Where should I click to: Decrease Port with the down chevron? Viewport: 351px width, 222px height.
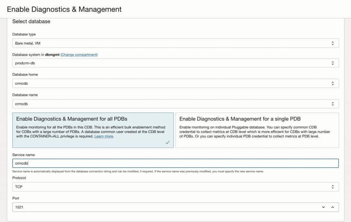tap(323, 207)
